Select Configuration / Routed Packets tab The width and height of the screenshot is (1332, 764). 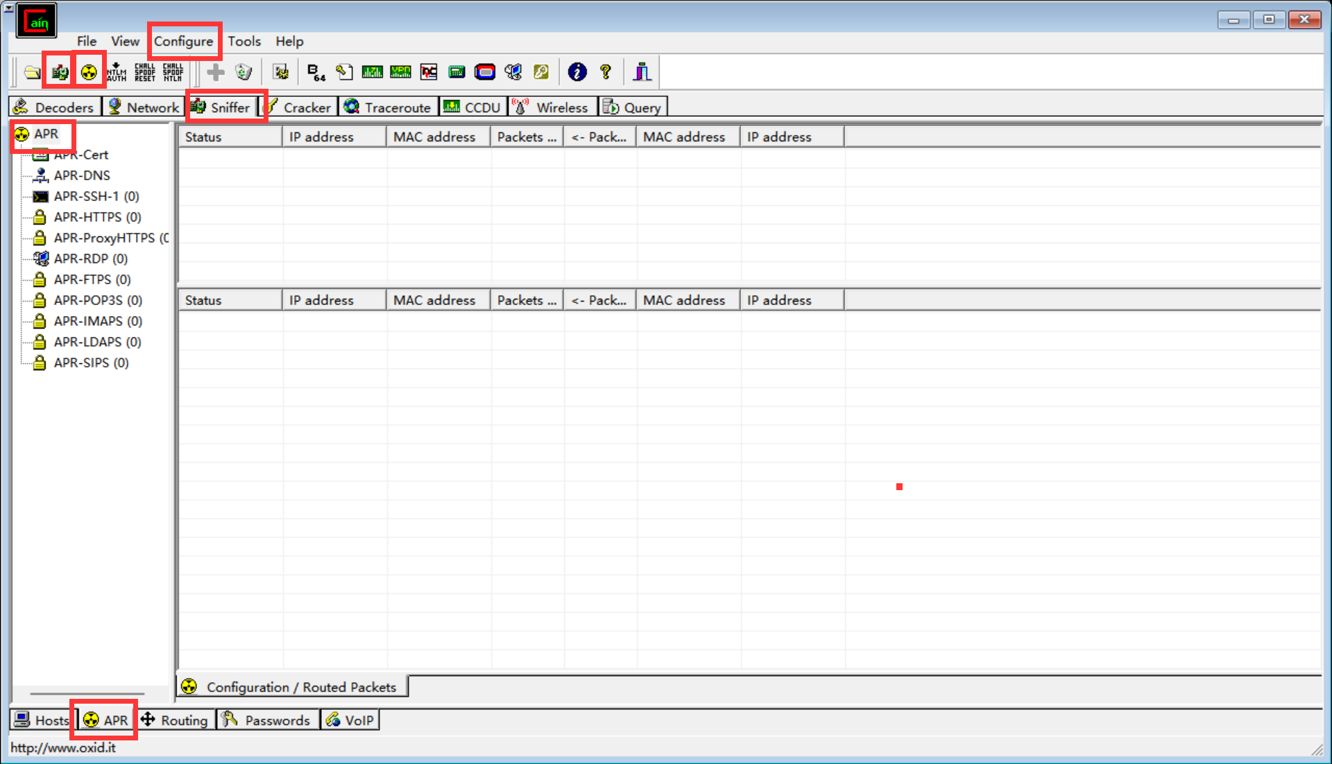(292, 686)
